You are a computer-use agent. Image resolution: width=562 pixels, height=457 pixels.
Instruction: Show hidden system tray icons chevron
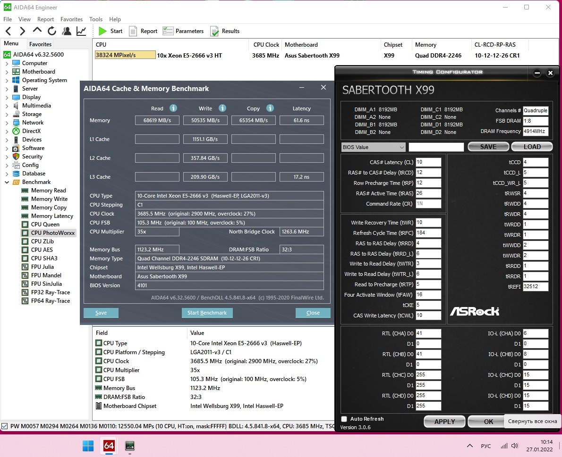[469, 446]
